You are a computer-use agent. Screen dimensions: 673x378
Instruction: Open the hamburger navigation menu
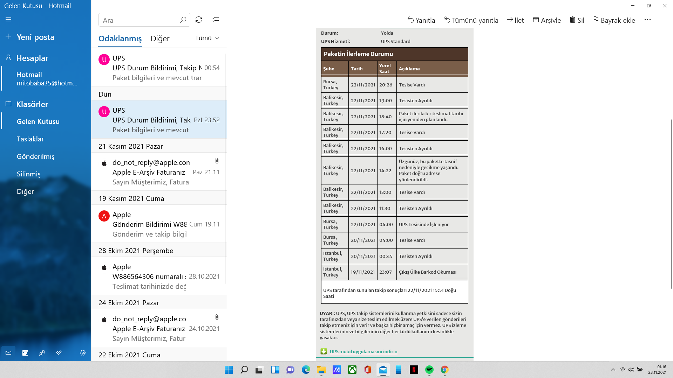[8, 20]
